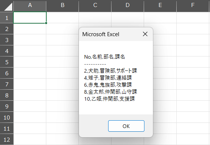
Task: Select row 8 header
Action: tap(7, 95)
